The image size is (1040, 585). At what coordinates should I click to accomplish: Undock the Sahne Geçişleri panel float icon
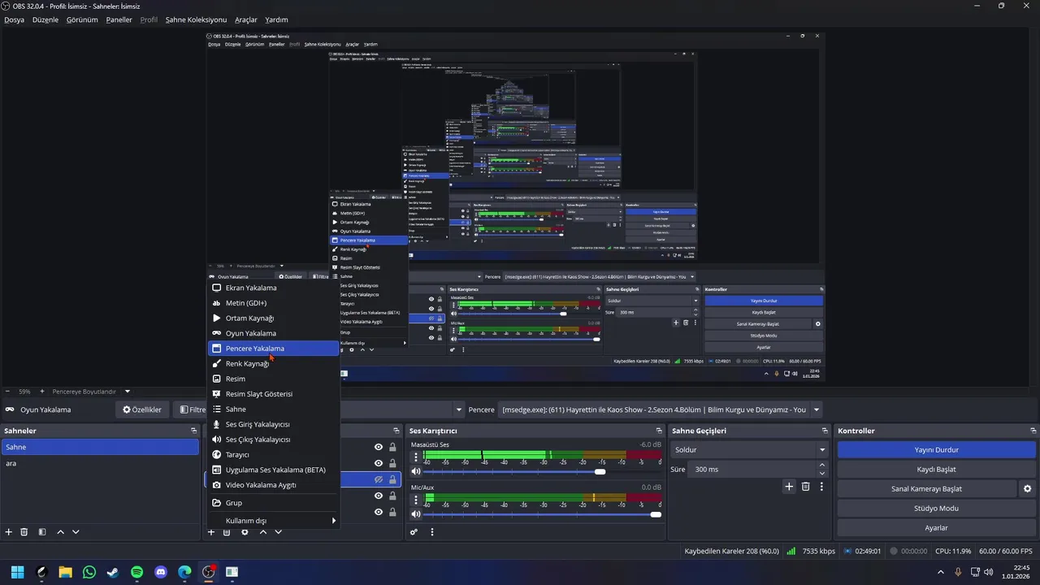(x=825, y=431)
